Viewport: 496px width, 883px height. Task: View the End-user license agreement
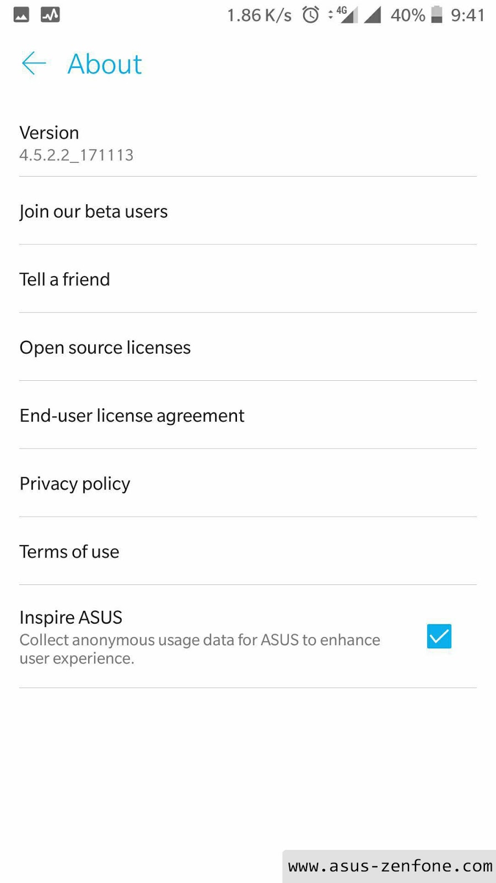click(248, 415)
